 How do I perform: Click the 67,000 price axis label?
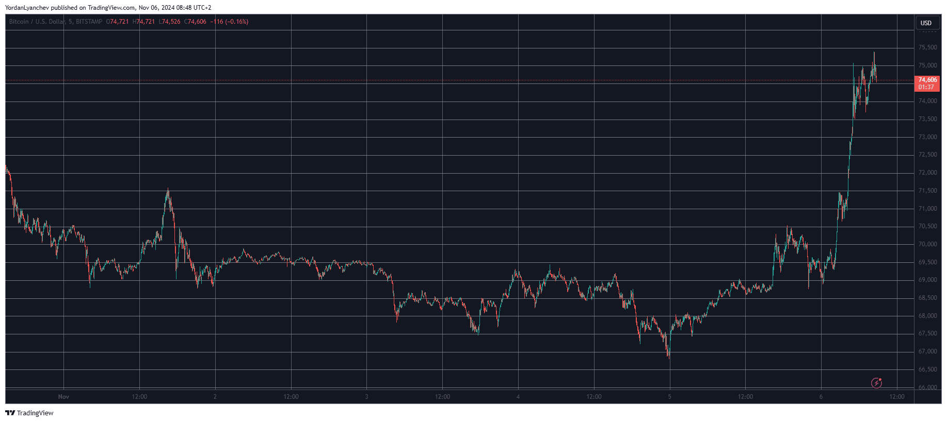point(927,351)
